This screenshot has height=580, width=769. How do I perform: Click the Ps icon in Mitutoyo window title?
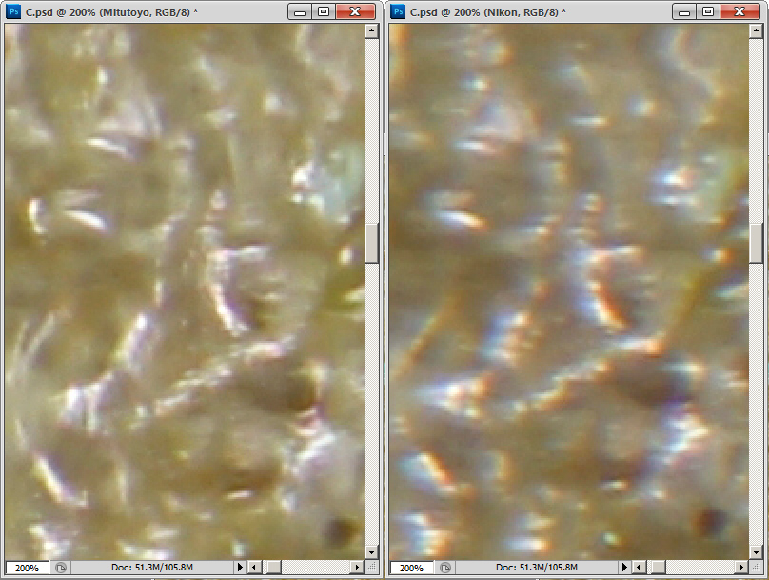pos(13,11)
